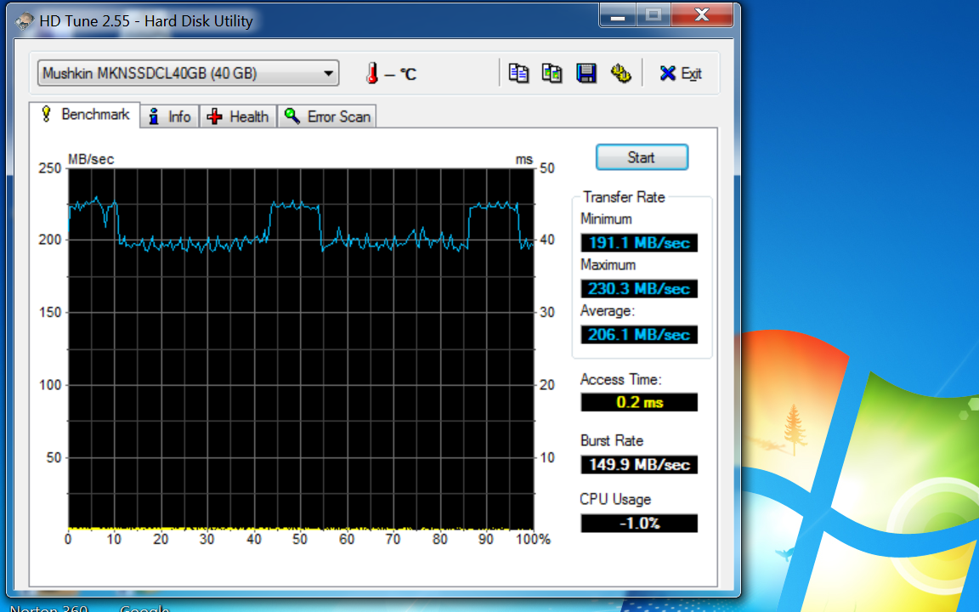
Task: Close the HD Tune window
Action: click(x=702, y=15)
